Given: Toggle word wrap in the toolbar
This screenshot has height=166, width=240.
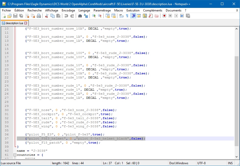Looking at the screenshot, I should (x=121, y=16).
